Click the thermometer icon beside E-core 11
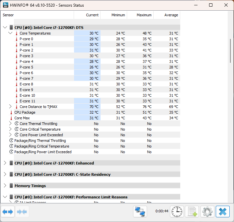Viewport: 234px width, 222px height. (x=17, y=101)
